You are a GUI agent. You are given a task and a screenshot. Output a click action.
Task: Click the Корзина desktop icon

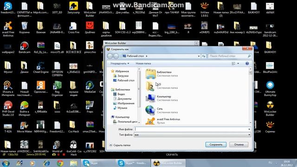tap(25, 27)
